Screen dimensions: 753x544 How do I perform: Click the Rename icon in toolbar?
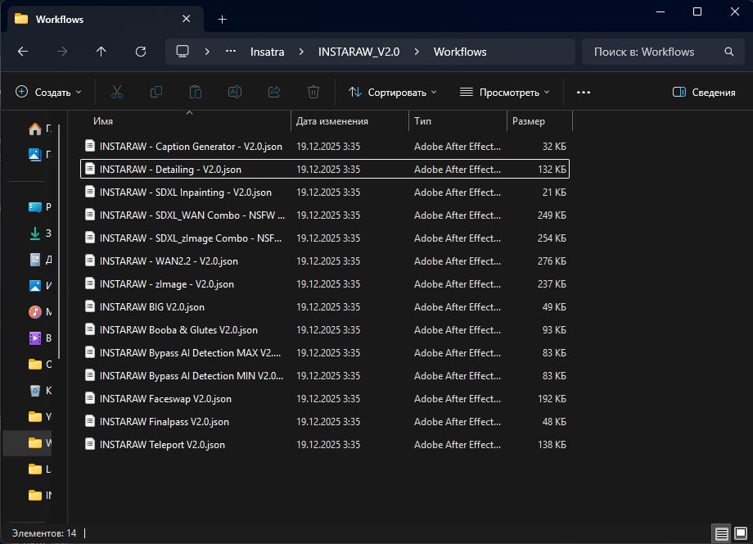pyautogui.click(x=235, y=92)
